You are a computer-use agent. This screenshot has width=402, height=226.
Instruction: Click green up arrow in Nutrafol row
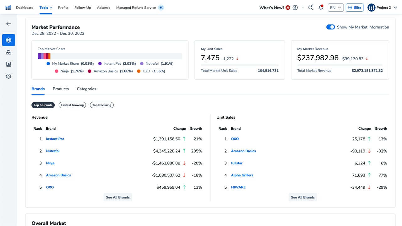pyautogui.click(x=184, y=151)
